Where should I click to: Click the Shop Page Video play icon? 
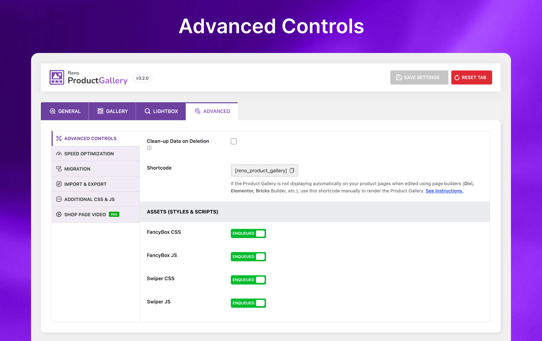click(59, 214)
